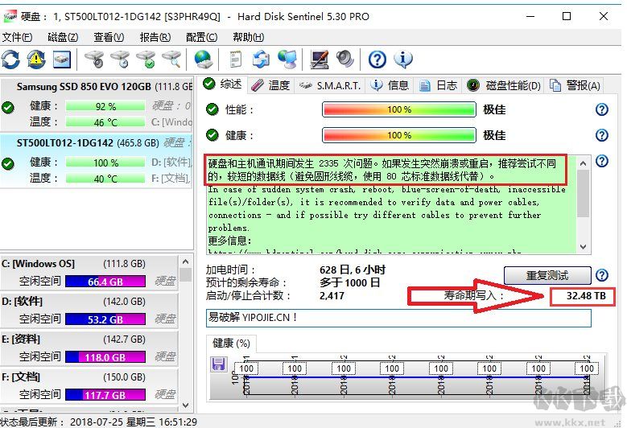Click the blue question mark toolbar help icon

pyautogui.click(x=377, y=60)
